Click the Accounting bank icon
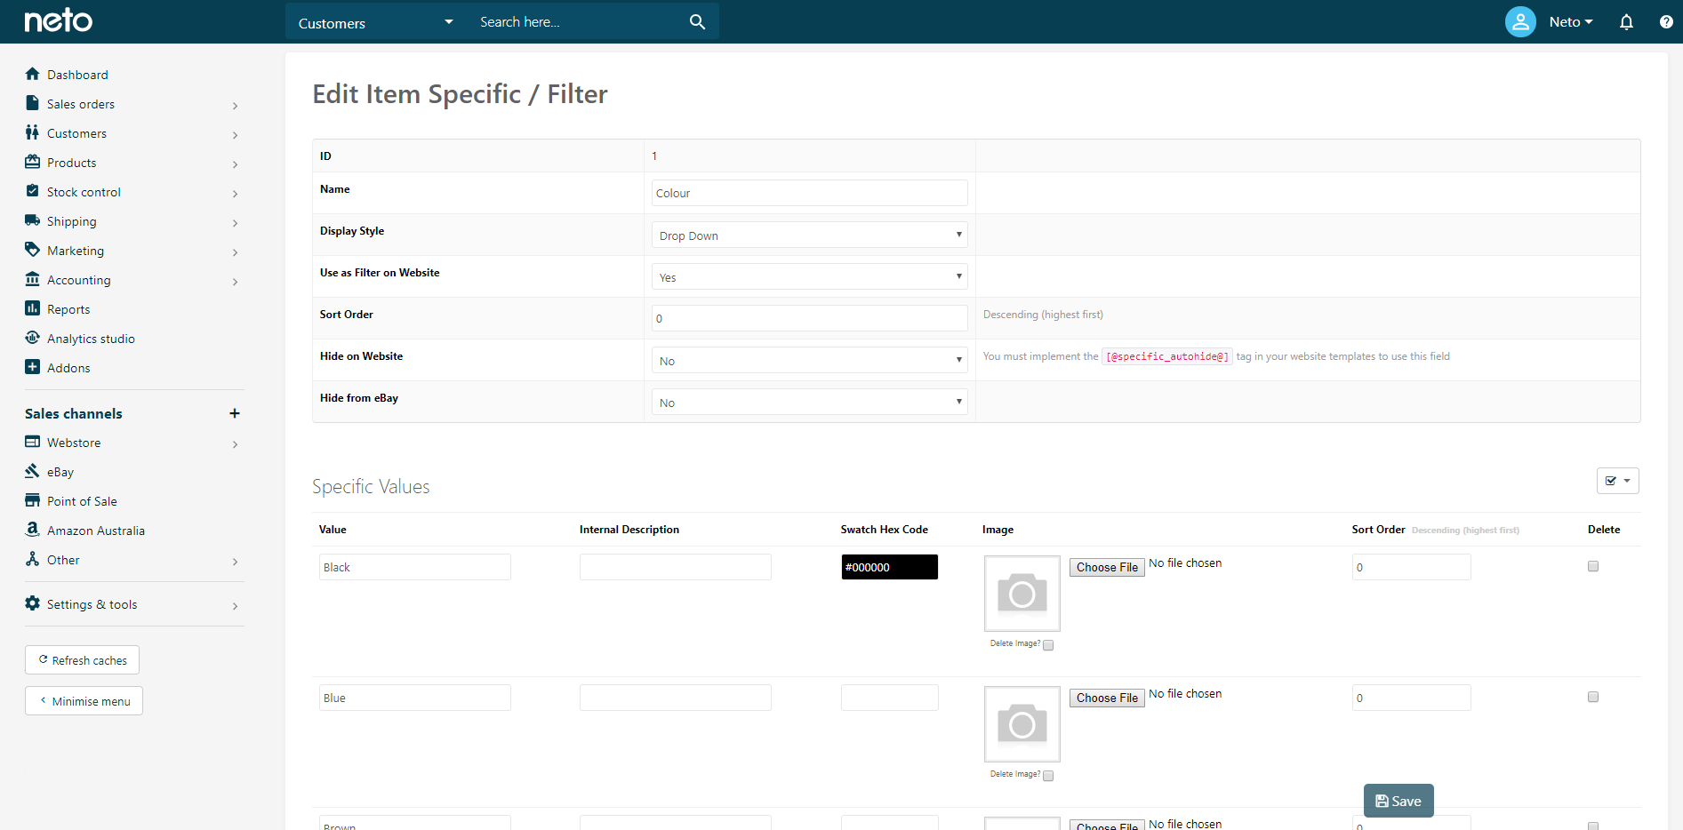1683x830 pixels. (x=33, y=279)
